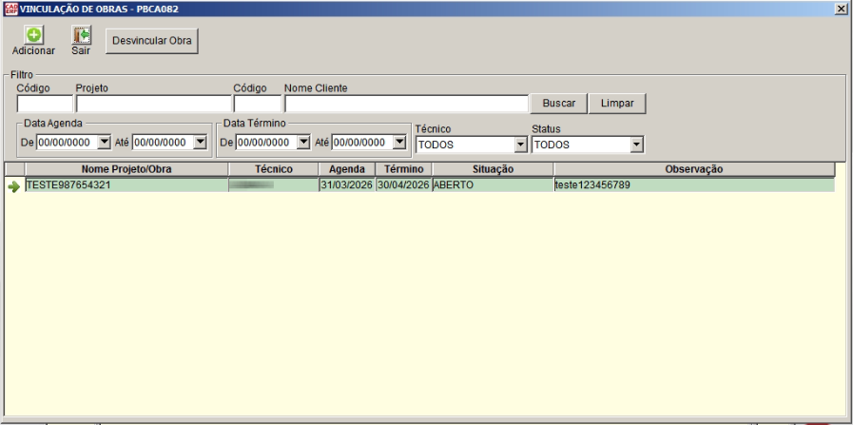The image size is (853, 425).
Task: Sort by Situação column header
Action: (493, 169)
